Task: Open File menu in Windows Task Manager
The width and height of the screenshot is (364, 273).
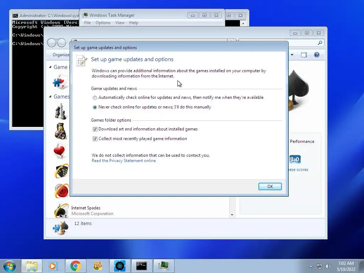Action: [x=87, y=23]
